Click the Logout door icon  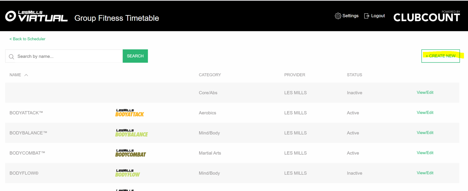(367, 16)
